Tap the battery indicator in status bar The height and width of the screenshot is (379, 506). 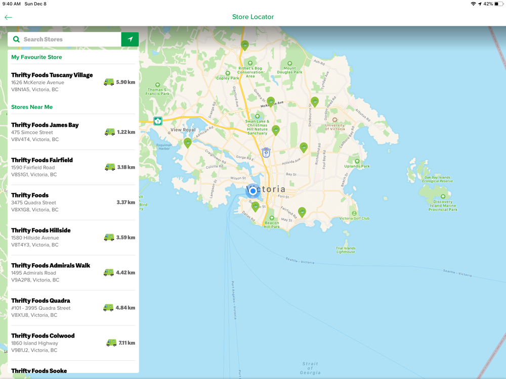[498, 4]
